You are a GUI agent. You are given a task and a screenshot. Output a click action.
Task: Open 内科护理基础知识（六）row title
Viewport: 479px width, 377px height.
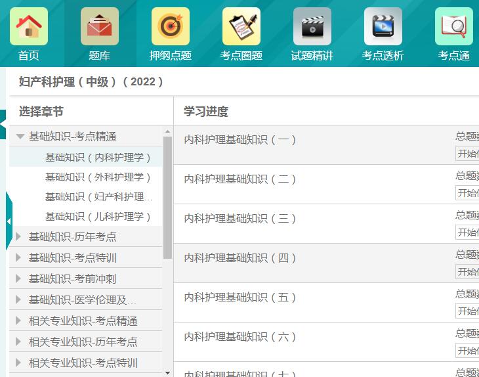tap(239, 337)
